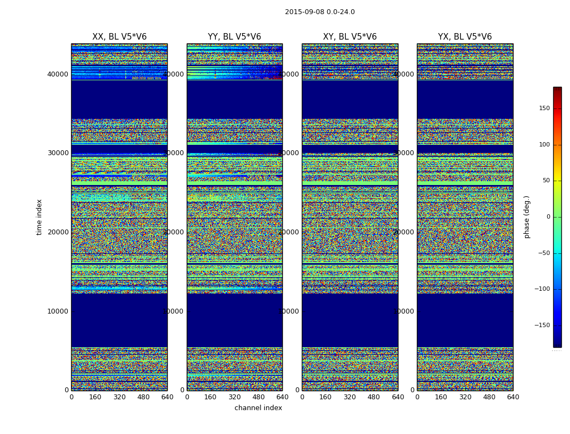The width and height of the screenshot is (570, 434).
Task: Click the 'XY, BL V5*V6' subplot title
Action: [350, 37]
